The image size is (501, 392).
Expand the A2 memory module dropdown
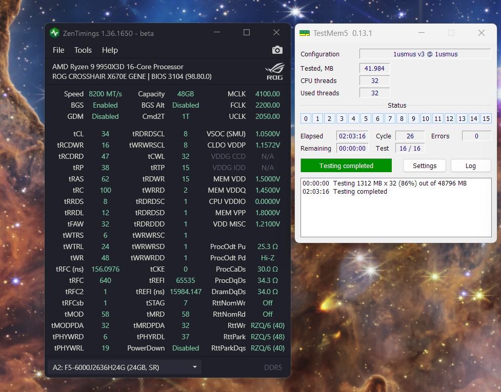pyautogui.click(x=125, y=367)
